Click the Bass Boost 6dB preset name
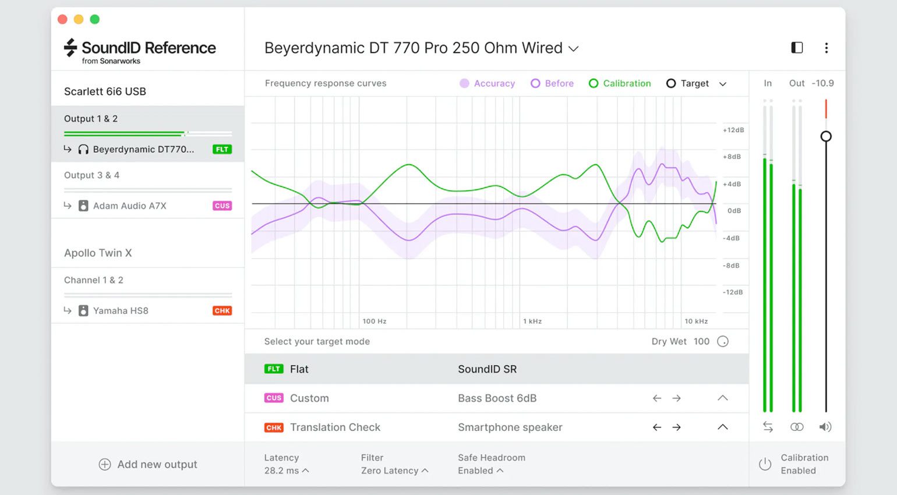Image resolution: width=897 pixels, height=495 pixels. point(497,398)
